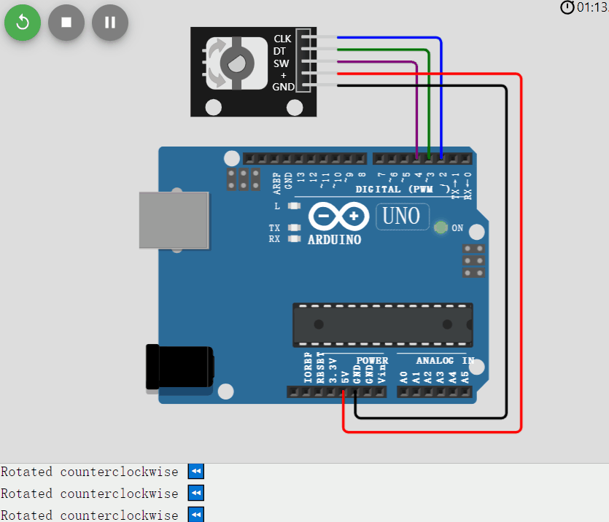Click the third serial line rewind icon
The width and height of the screenshot is (609, 522).
[196, 514]
